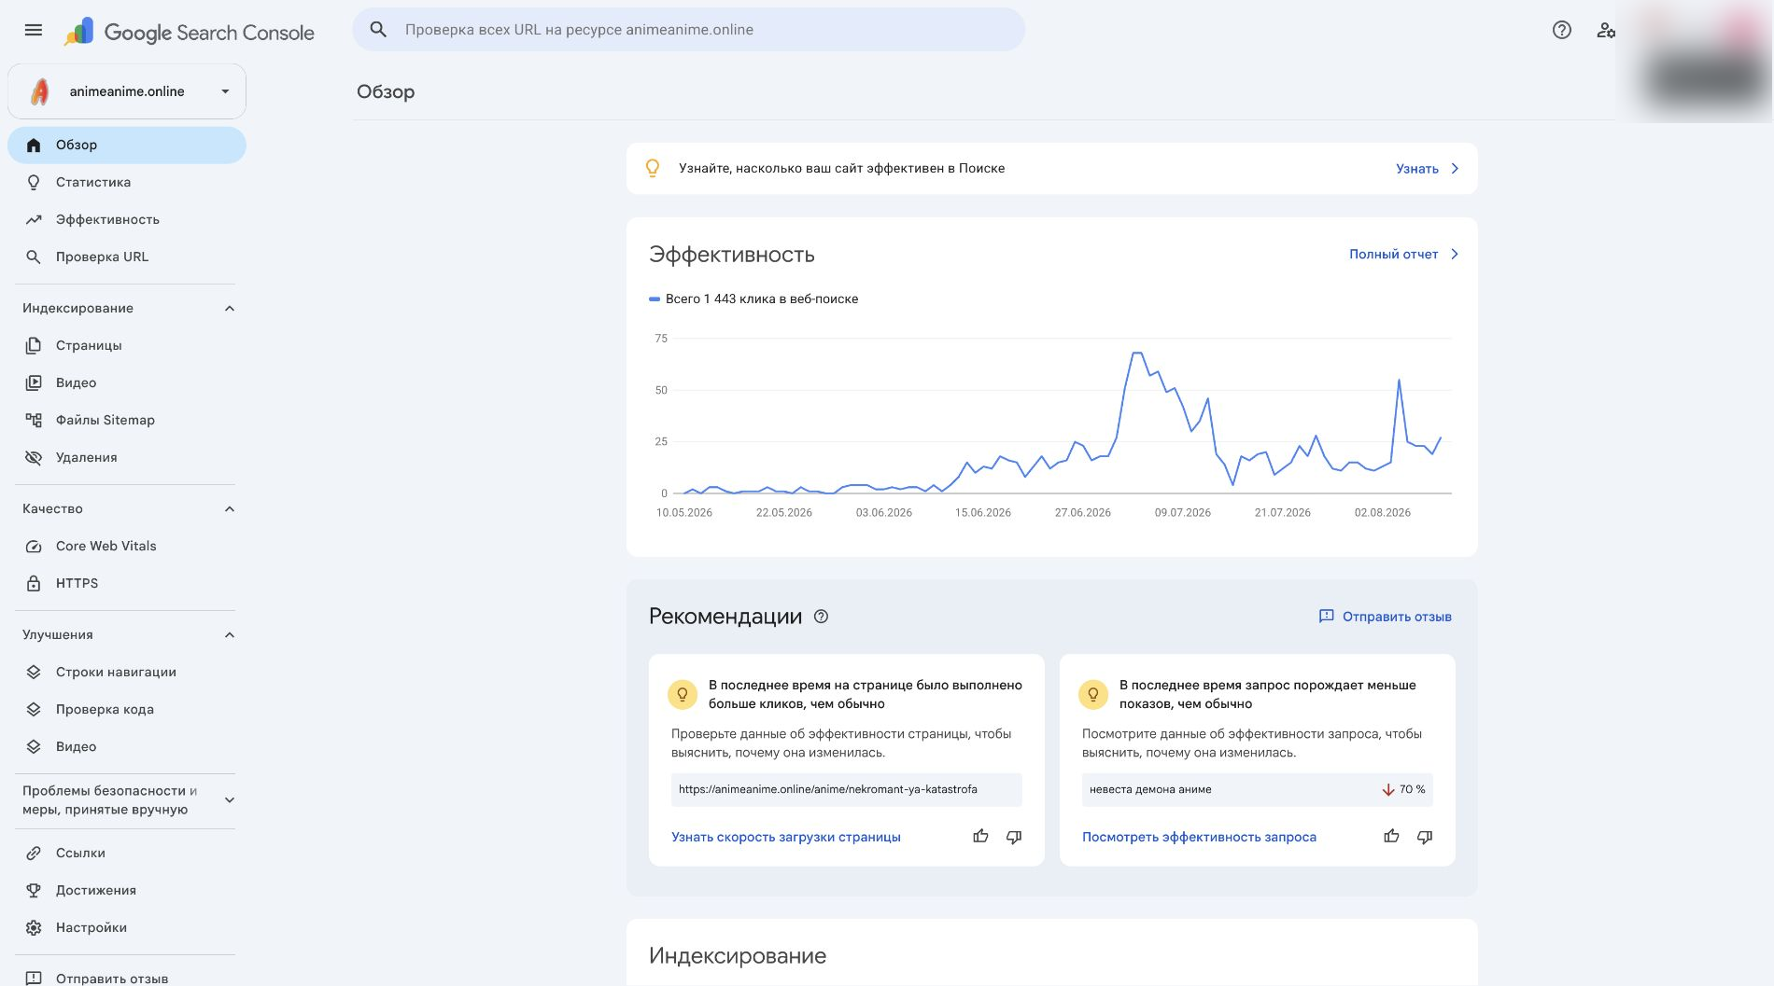Focus the URL inspection search field
Viewport: 1774px width, 986px height.
pyautogui.click(x=688, y=30)
